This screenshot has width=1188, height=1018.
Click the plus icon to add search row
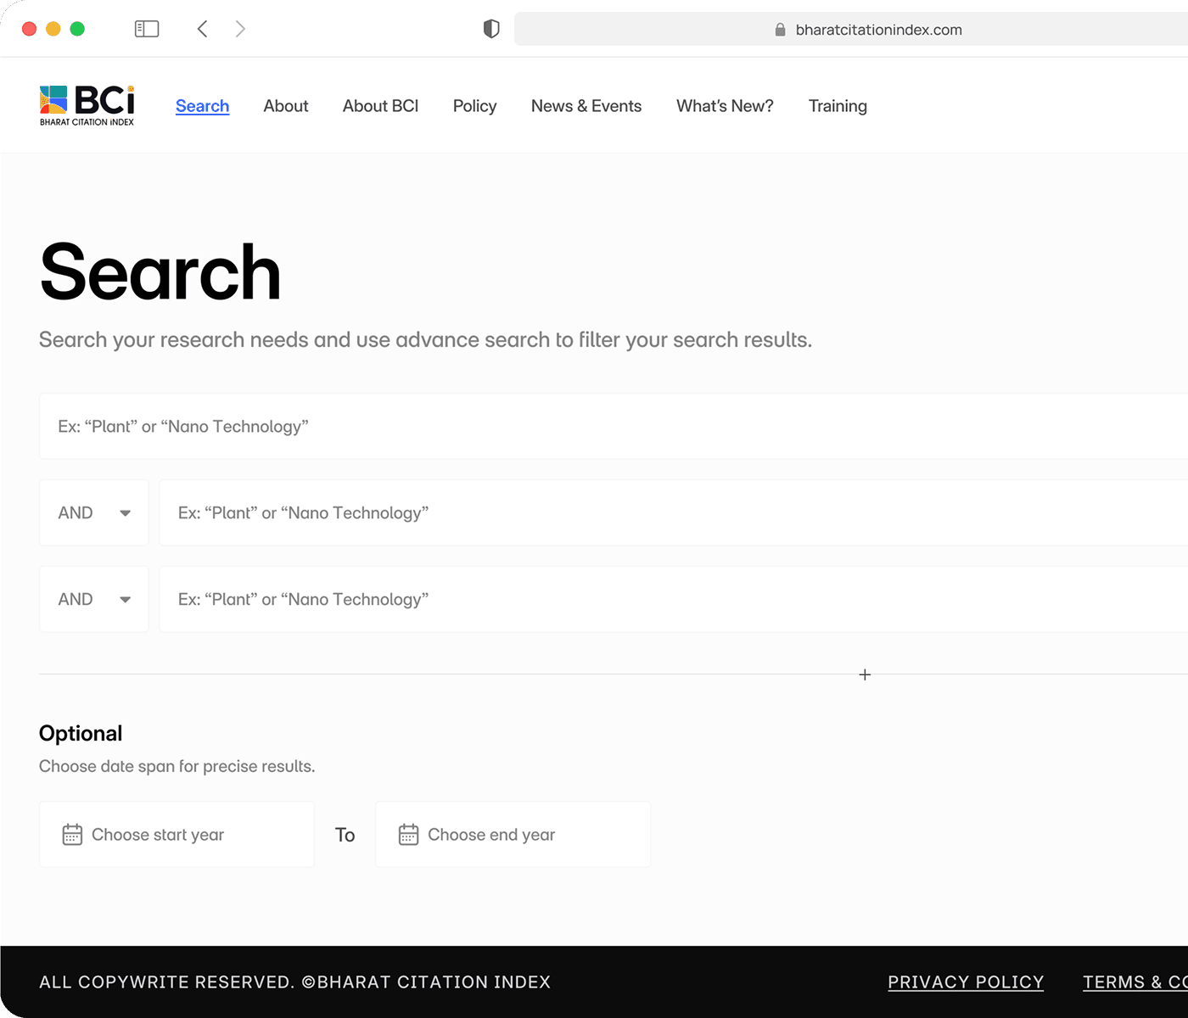[865, 674]
